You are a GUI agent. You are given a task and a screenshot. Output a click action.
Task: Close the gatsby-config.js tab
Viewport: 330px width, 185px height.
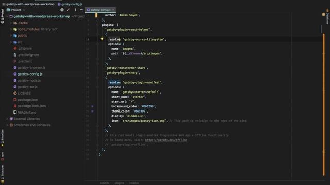coord(113,10)
